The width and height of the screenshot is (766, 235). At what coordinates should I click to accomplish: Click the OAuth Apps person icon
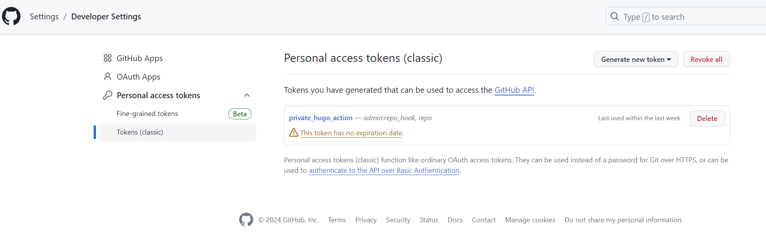pos(108,77)
